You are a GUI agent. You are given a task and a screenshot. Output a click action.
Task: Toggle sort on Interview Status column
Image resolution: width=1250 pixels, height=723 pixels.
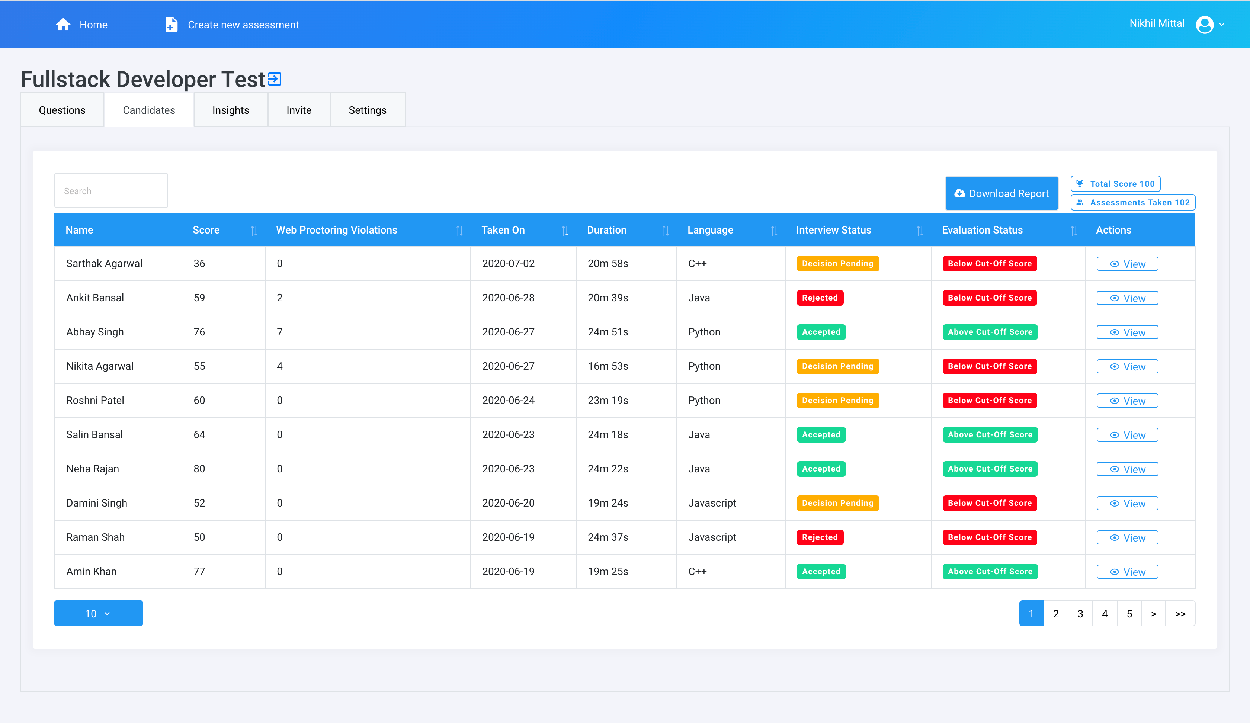[x=918, y=230]
